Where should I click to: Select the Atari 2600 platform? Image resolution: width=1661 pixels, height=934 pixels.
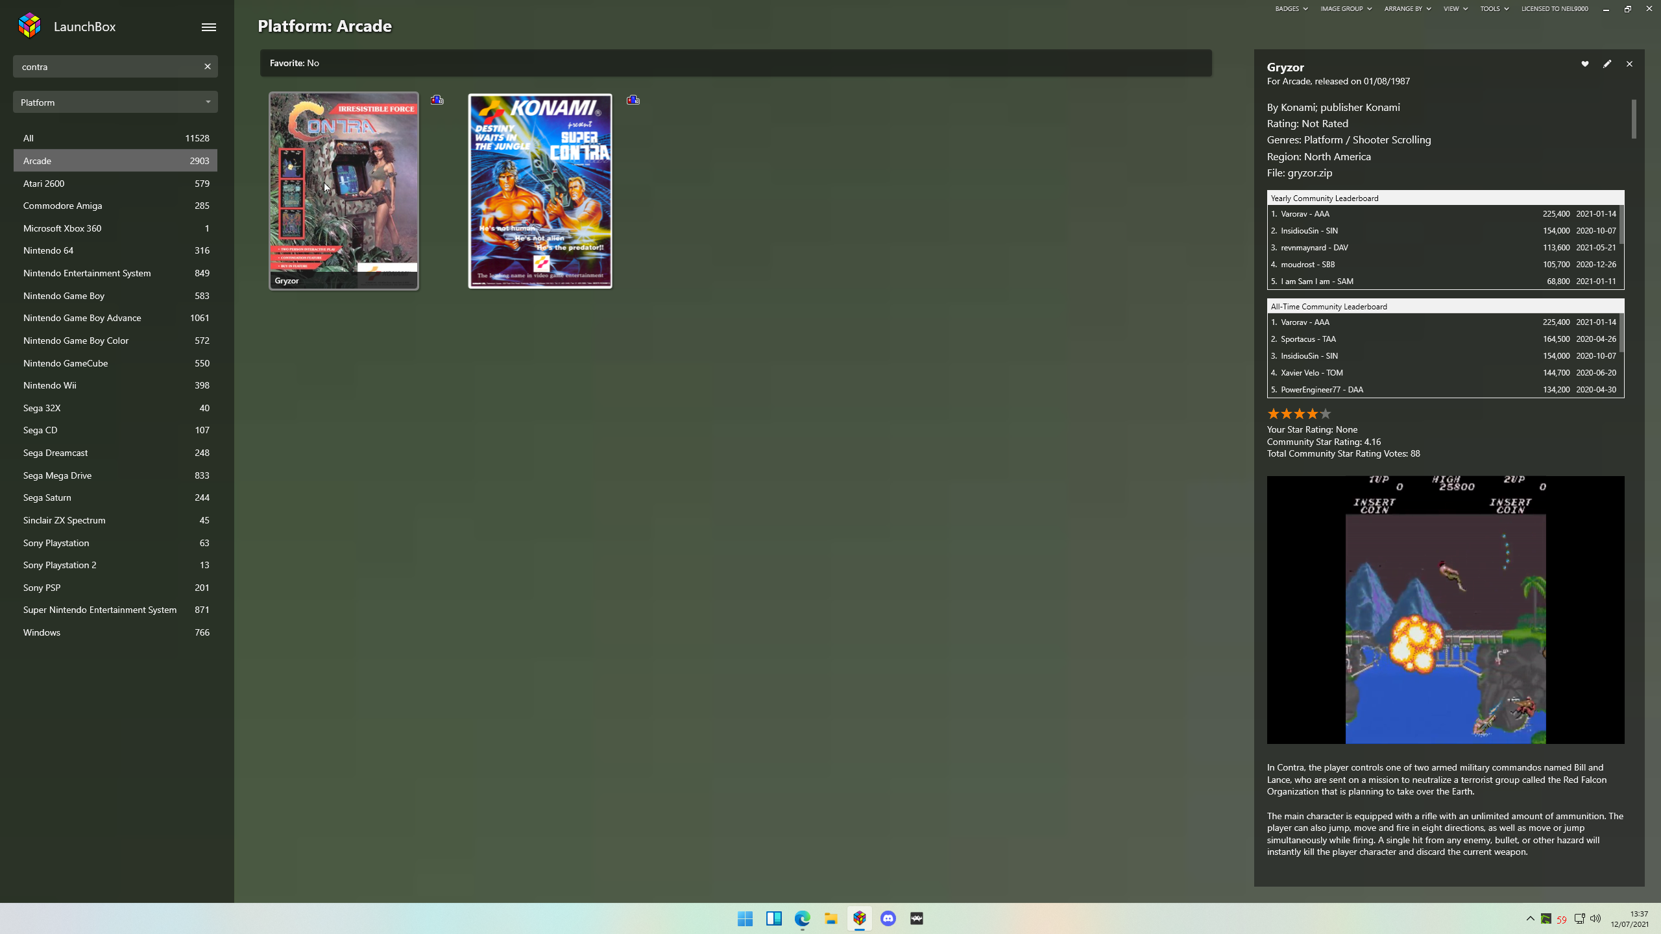(x=115, y=184)
